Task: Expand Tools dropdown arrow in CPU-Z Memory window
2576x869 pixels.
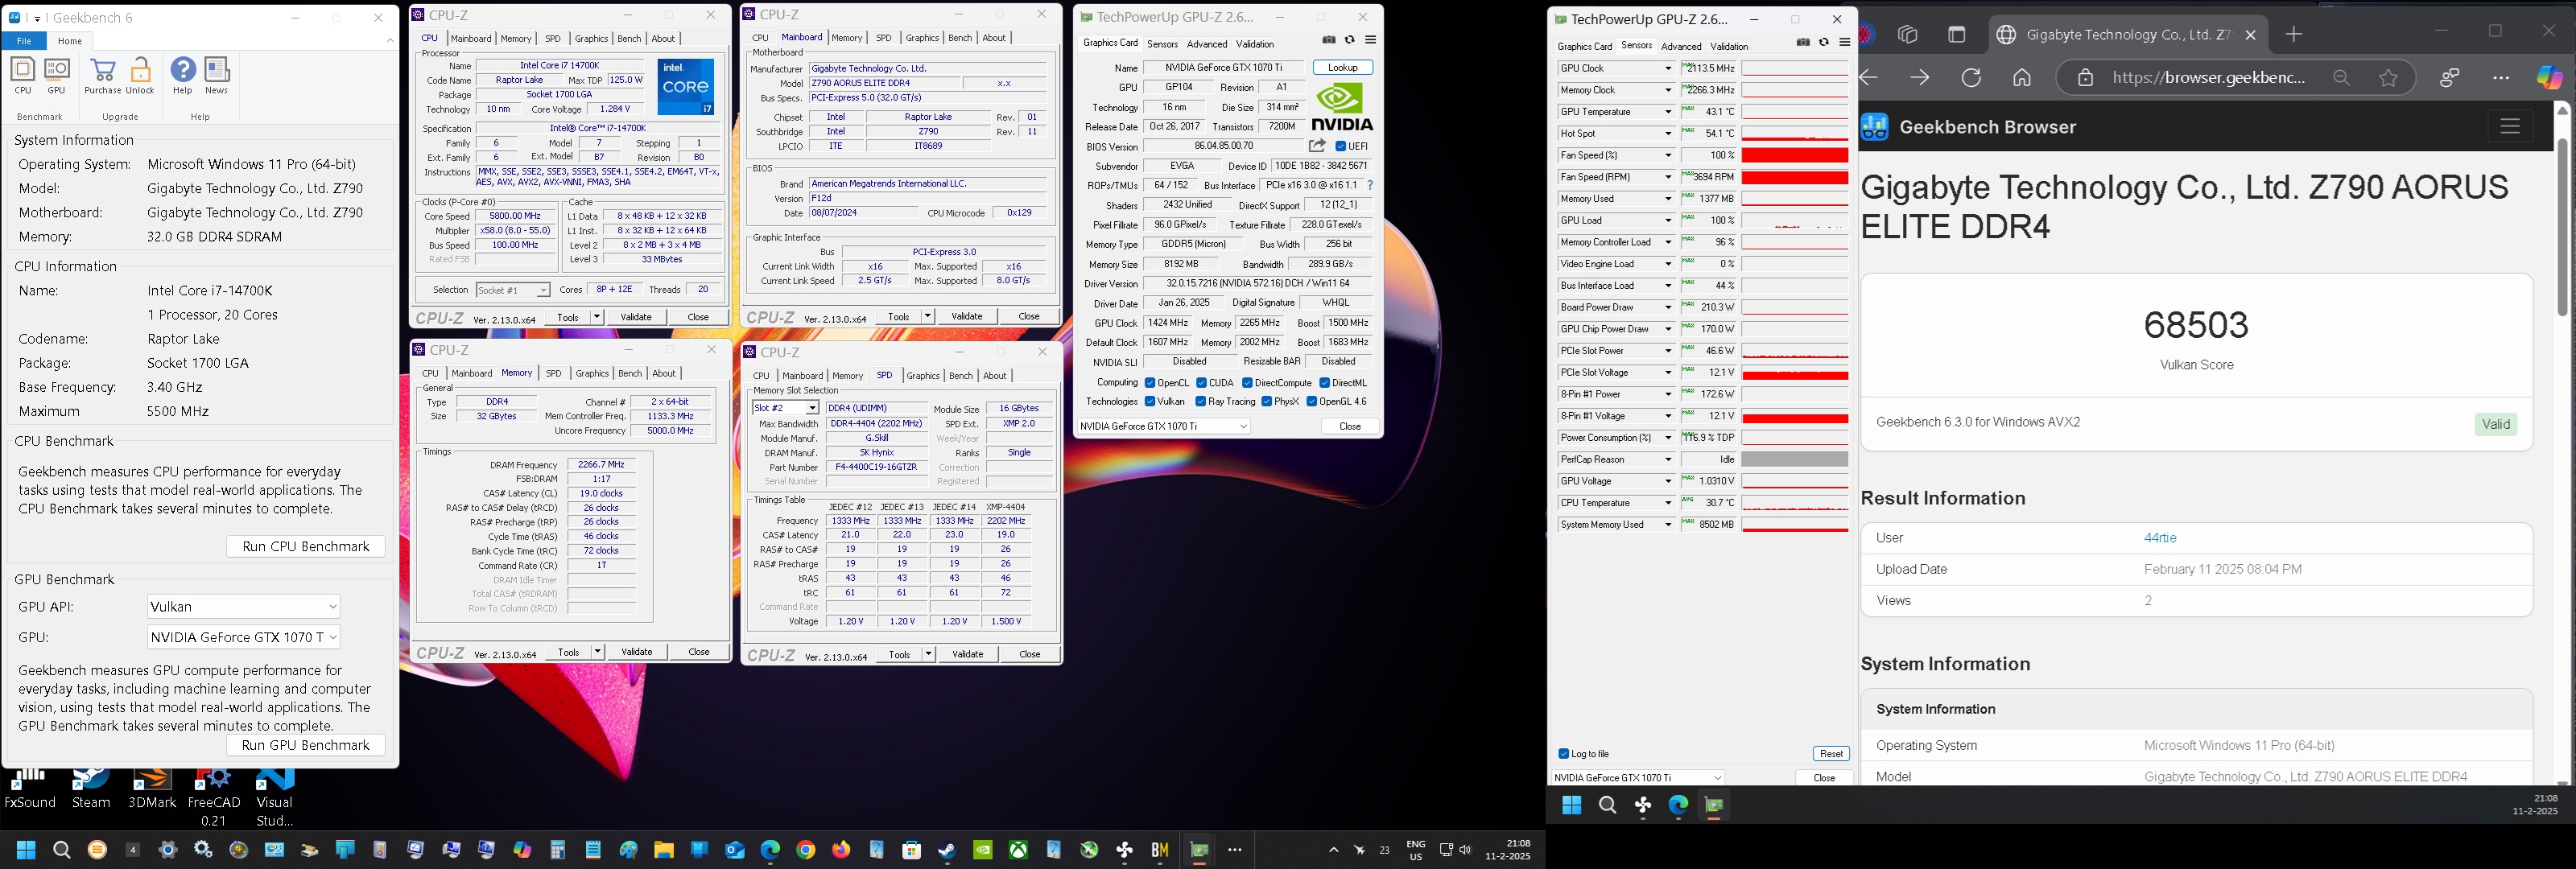Action: [x=597, y=652]
